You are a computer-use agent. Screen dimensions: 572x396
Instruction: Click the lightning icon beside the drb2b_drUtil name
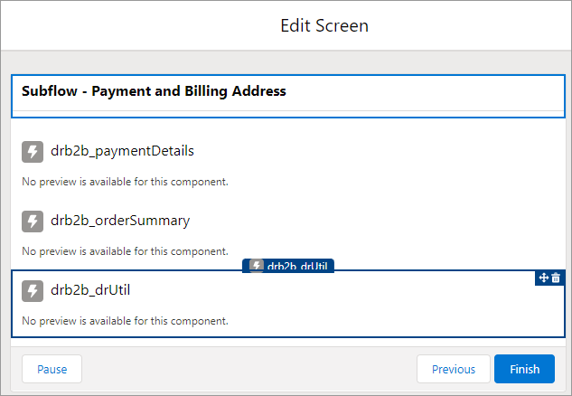33,290
